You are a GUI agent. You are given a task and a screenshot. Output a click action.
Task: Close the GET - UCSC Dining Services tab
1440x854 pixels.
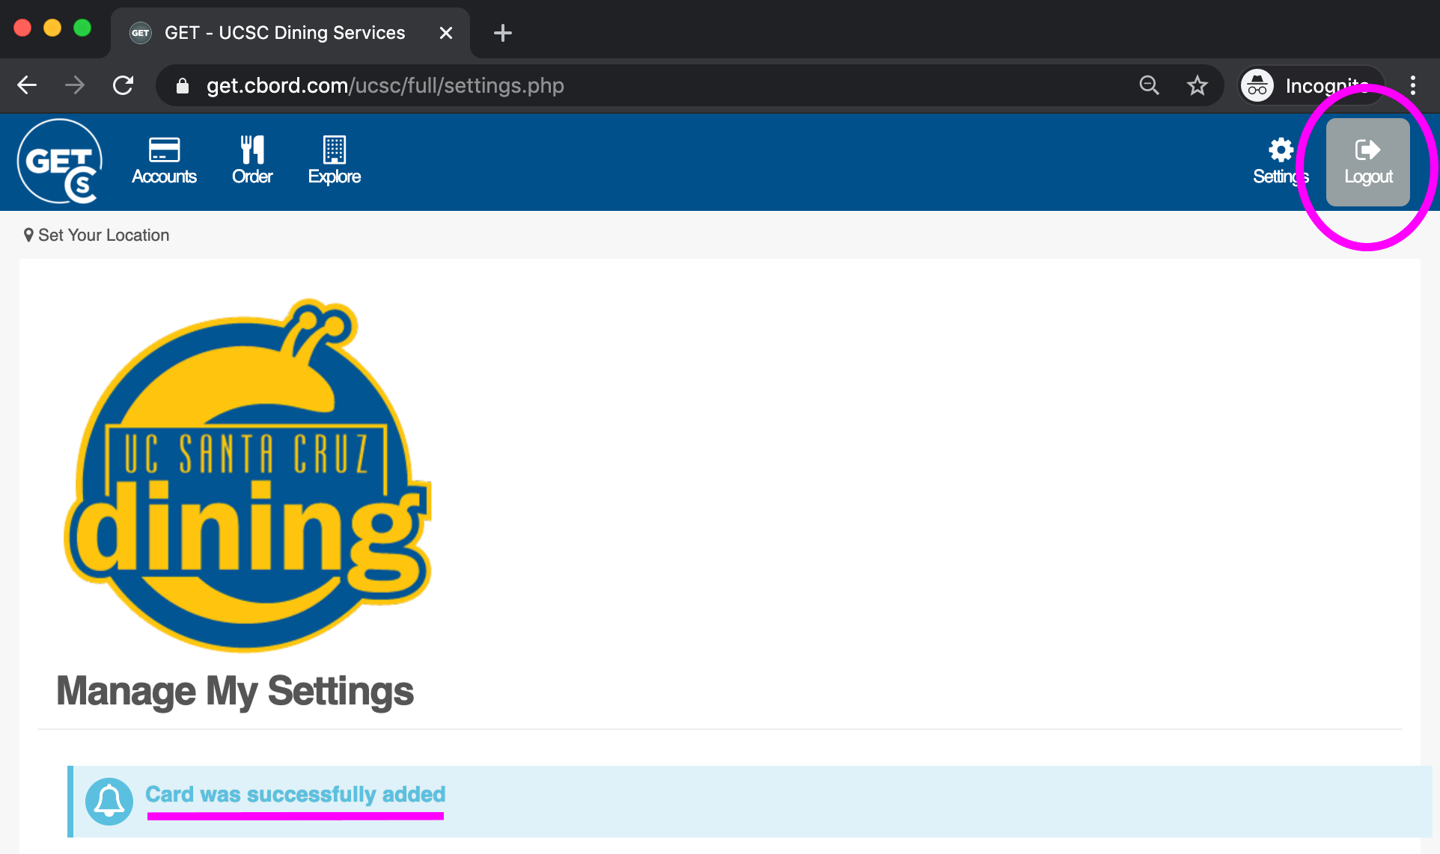tap(446, 33)
